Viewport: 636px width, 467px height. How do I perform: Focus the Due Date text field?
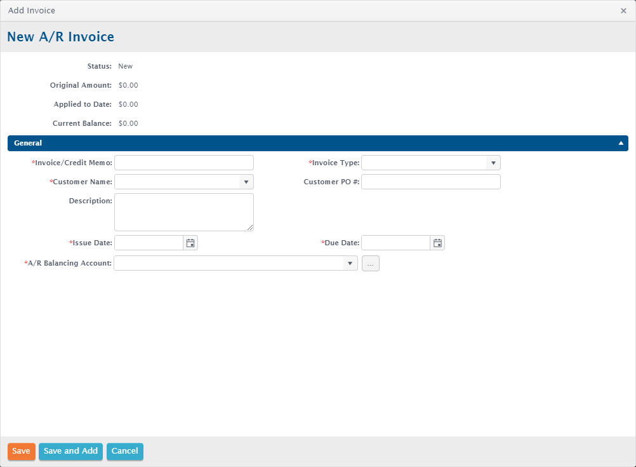click(x=396, y=243)
